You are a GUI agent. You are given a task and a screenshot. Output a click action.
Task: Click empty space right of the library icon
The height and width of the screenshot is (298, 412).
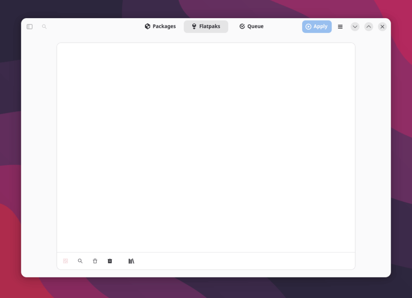(x=241, y=261)
